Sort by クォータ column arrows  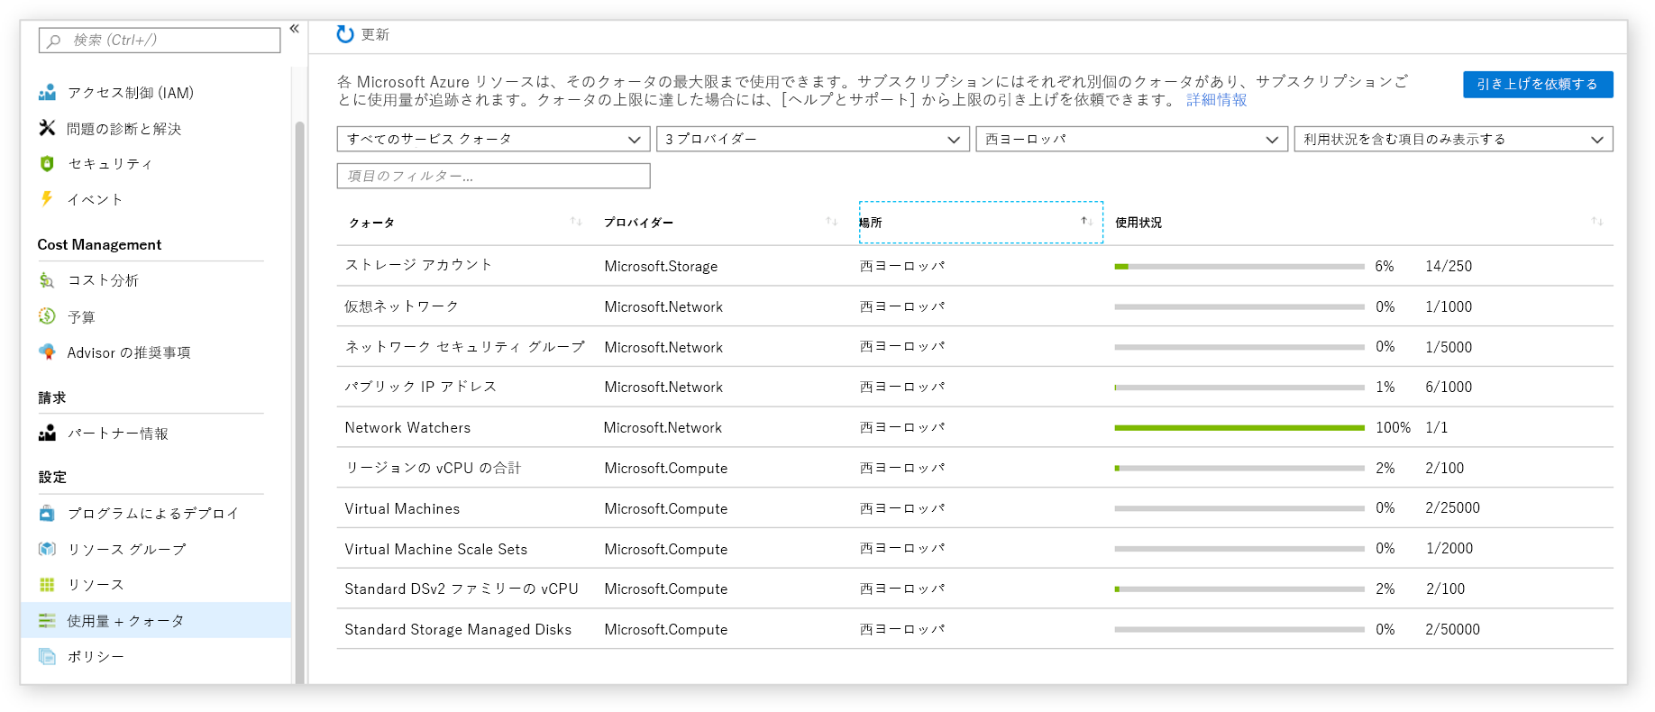click(x=576, y=222)
